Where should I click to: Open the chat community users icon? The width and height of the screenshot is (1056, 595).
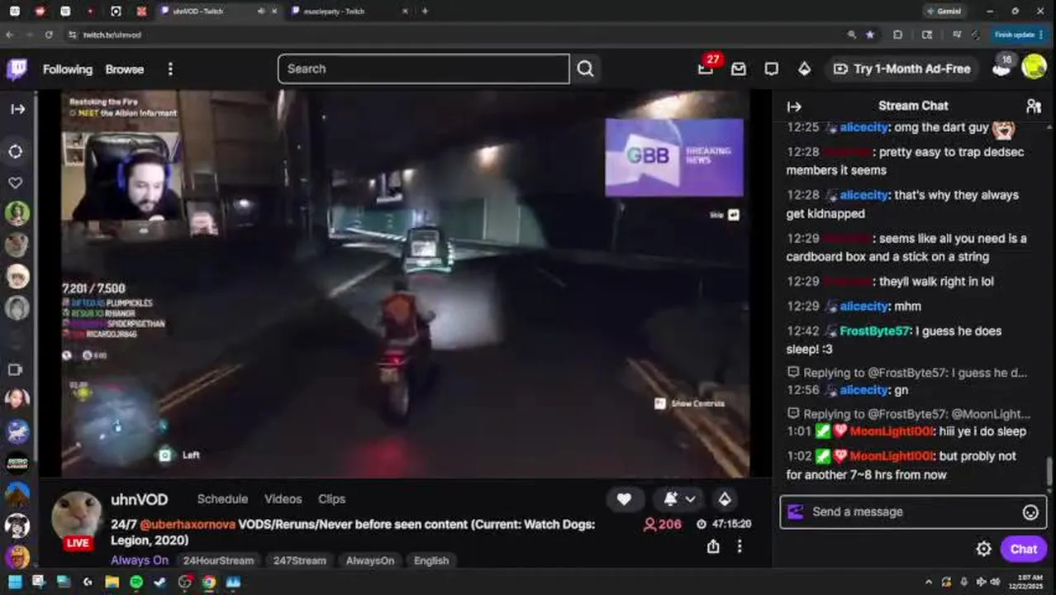click(1033, 106)
